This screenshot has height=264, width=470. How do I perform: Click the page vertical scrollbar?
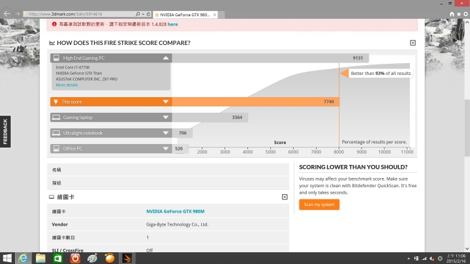pyautogui.click(x=467, y=128)
